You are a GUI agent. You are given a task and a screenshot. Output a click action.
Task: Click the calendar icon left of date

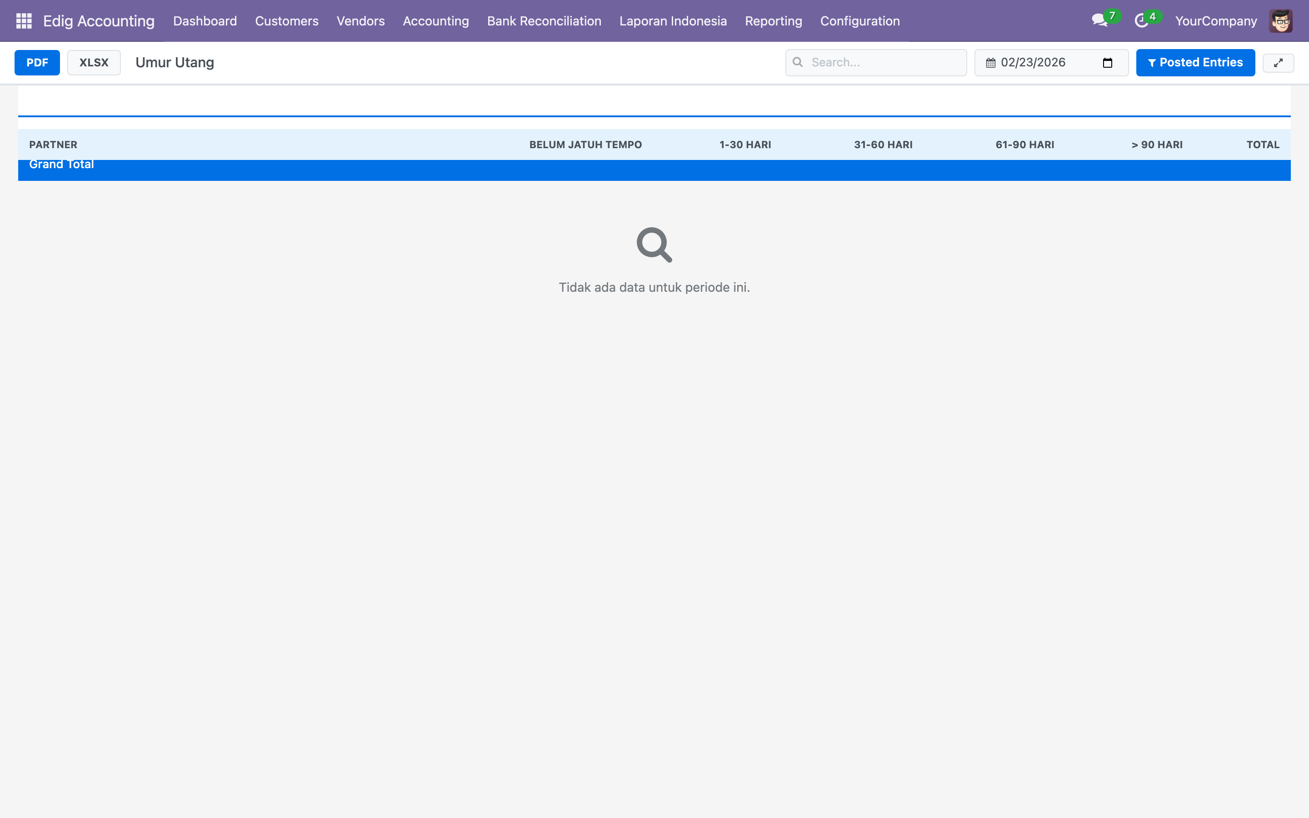pyautogui.click(x=990, y=63)
